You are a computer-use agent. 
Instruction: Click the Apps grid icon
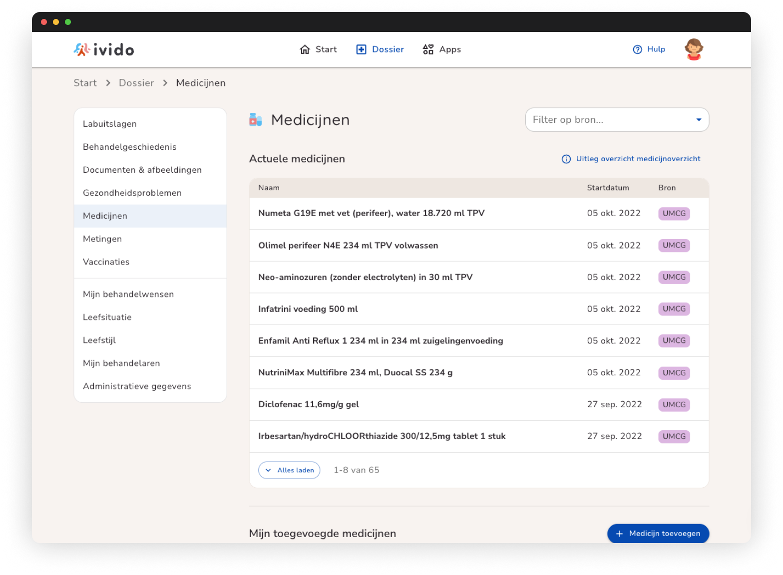[428, 49]
